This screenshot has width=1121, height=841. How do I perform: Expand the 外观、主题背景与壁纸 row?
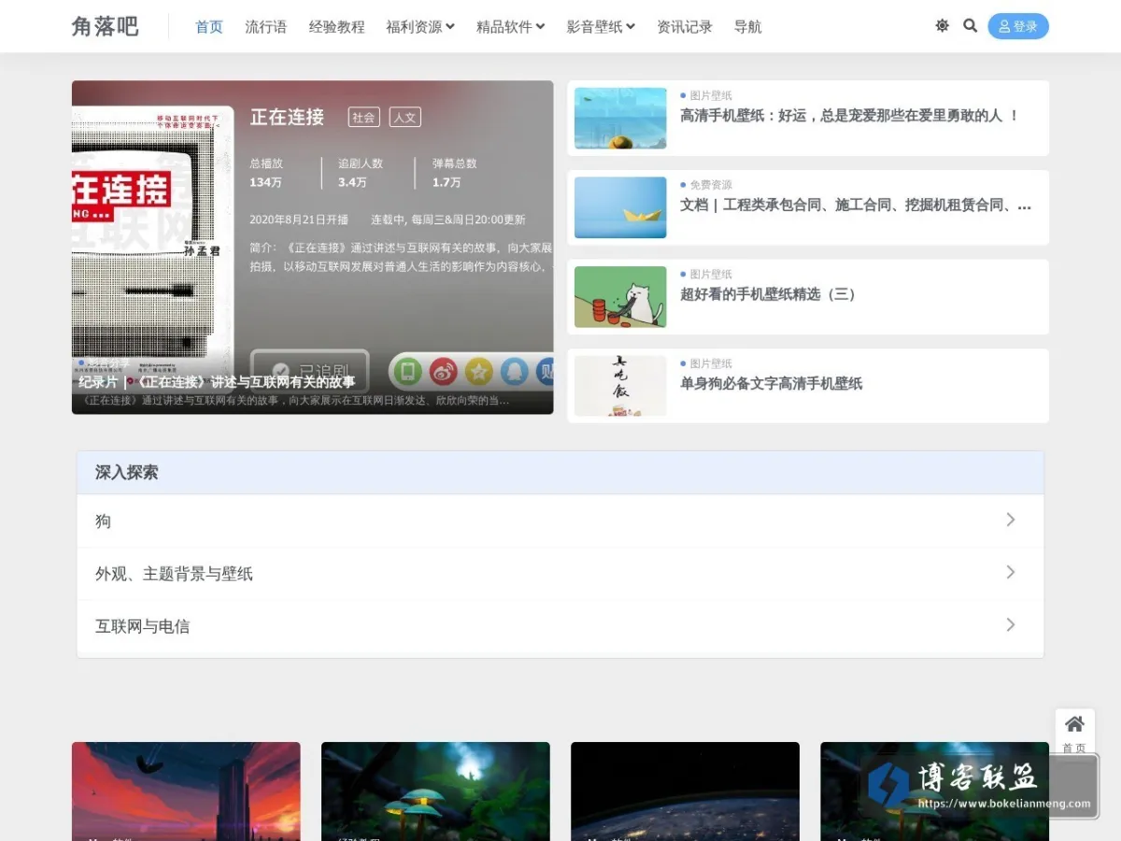click(560, 573)
